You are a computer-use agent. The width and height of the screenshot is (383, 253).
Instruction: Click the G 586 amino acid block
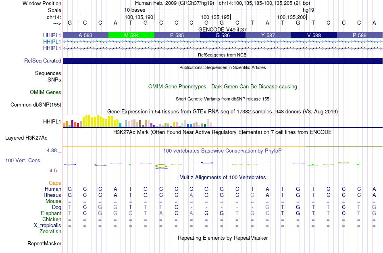coord(223,36)
